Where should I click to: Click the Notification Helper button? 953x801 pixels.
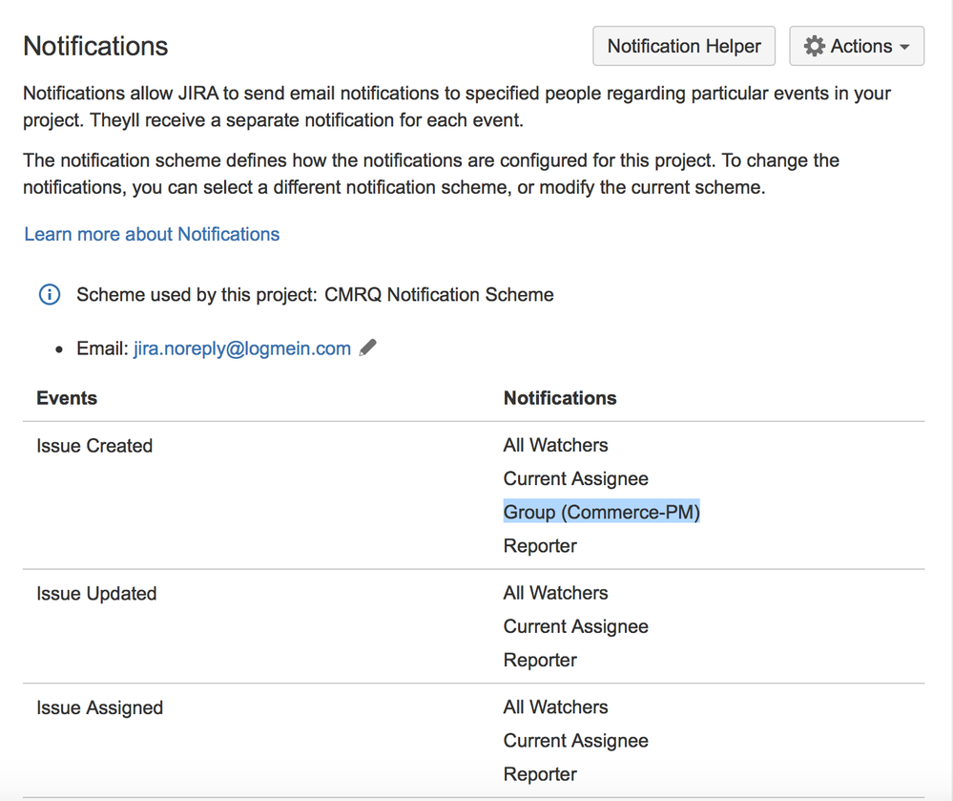click(x=684, y=46)
